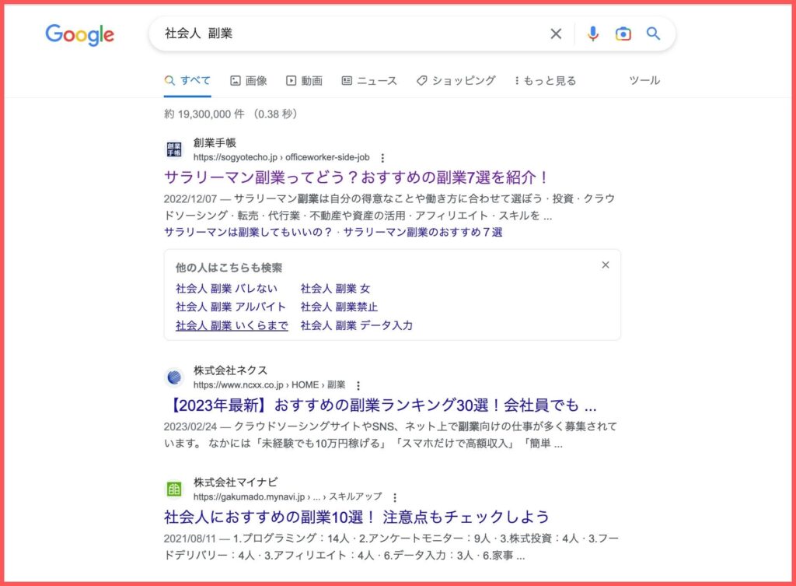Click the site name 創業手帳
Image resolution: width=796 pixels, height=586 pixels.
click(215, 143)
